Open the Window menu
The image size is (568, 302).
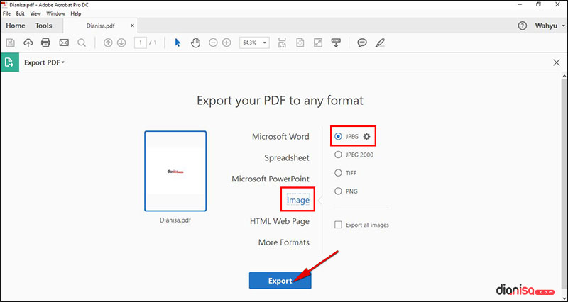(x=55, y=13)
